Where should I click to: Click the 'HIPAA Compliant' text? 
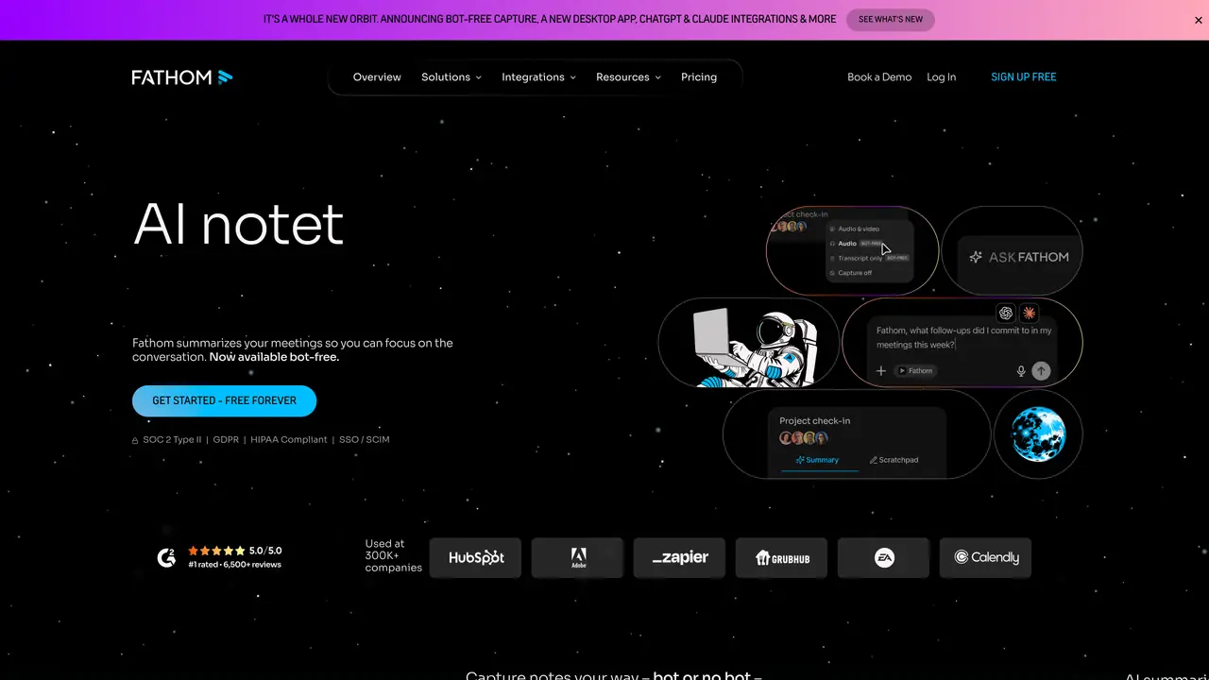(289, 439)
